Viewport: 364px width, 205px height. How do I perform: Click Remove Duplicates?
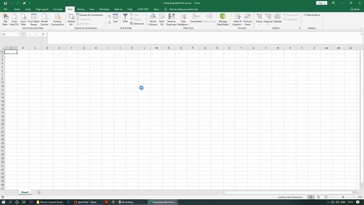[x=171, y=19]
